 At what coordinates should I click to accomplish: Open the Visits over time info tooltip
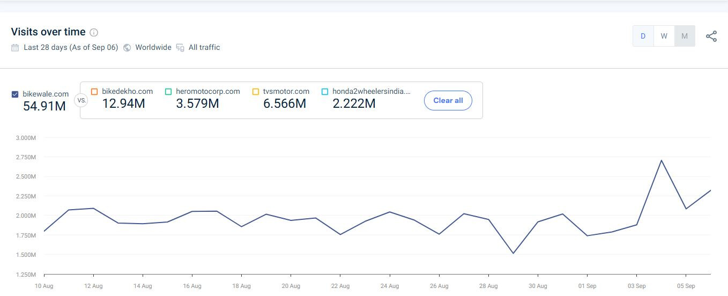pyautogui.click(x=94, y=33)
